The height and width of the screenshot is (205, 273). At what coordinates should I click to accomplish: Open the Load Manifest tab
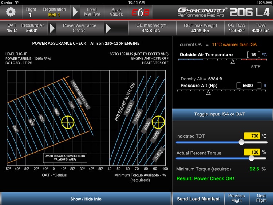pos(92,12)
